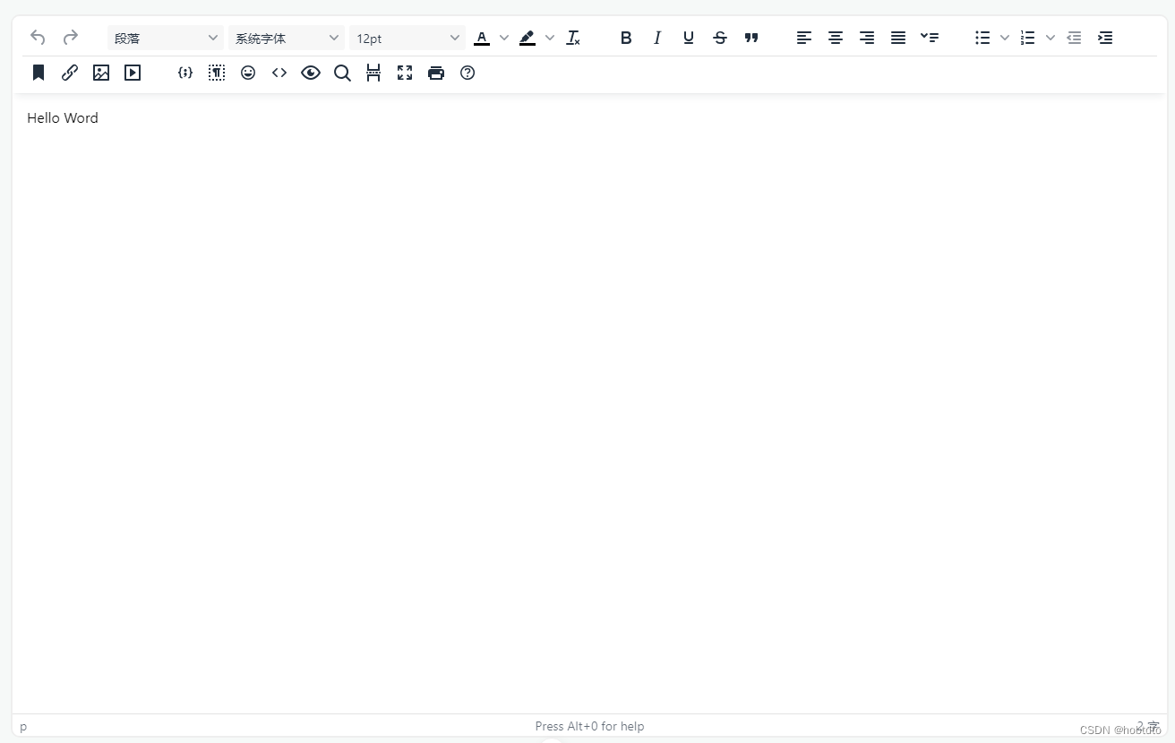Open the emoji picker
This screenshot has height=743, width=1175.
point(248,73)
